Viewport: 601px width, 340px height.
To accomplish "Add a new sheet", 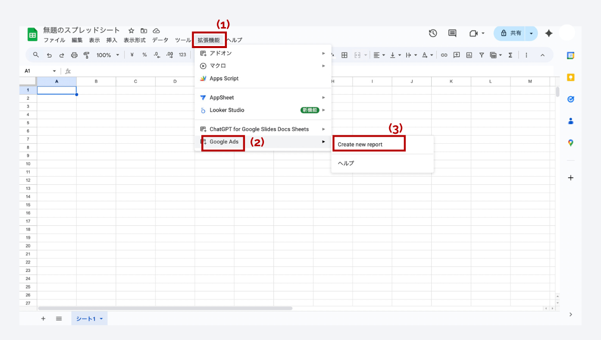I will [x=43, y=318].
